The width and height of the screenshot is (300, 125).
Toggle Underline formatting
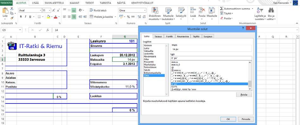tap(30, 17)
